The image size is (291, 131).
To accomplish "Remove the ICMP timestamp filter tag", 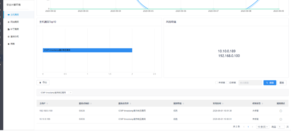I will 70,92.
